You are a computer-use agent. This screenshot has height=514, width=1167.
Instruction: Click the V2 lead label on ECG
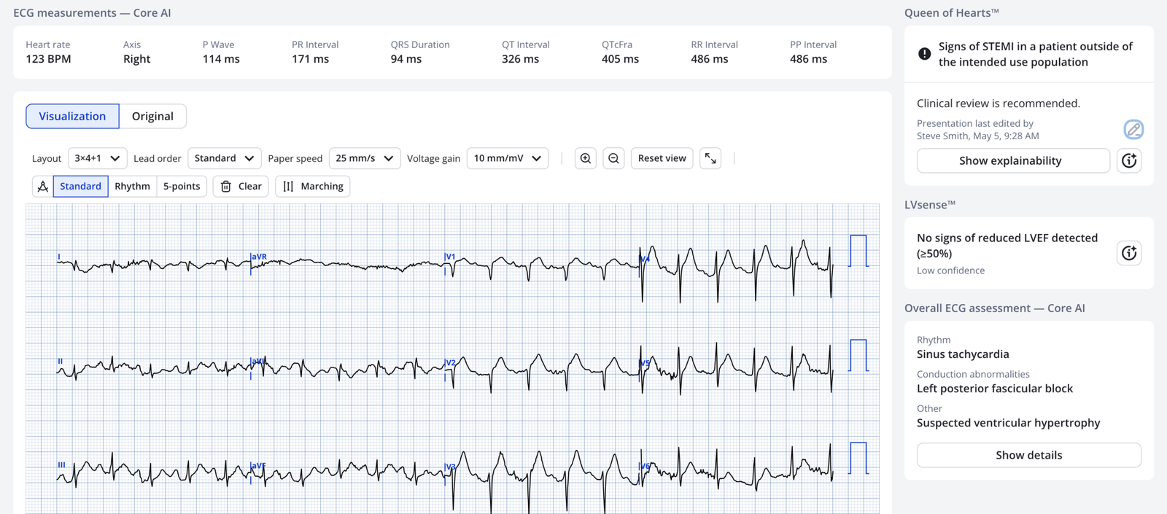[x=450, y=362]
